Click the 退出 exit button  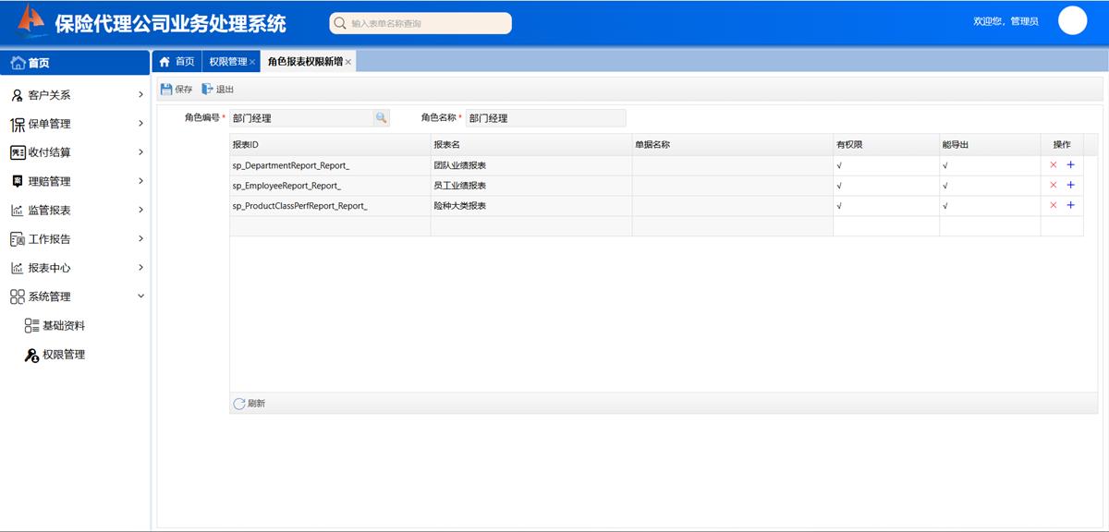[x=218, y=90]
